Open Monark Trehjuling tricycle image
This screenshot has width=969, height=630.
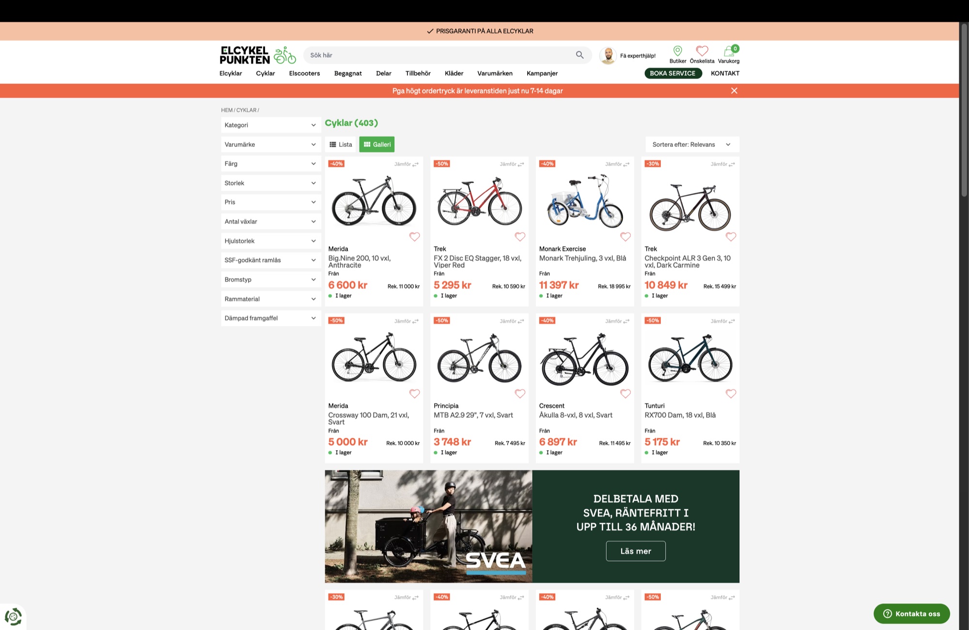(x=585, y=202)
